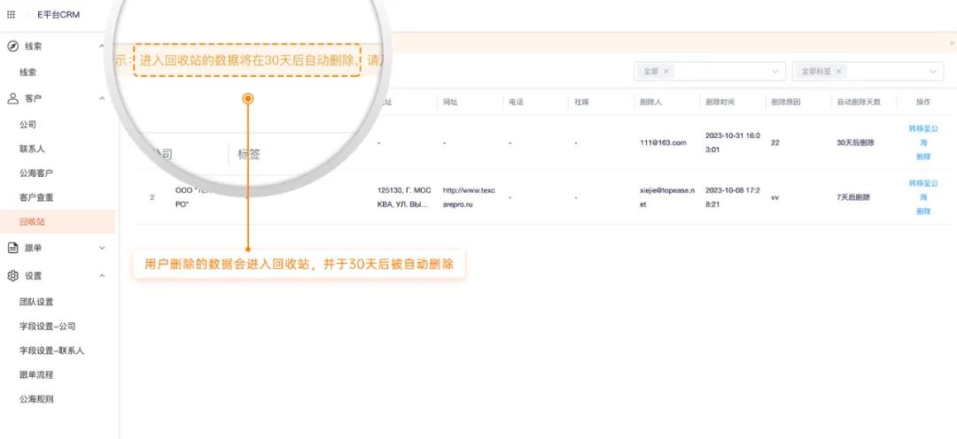
Task: Click the compass icon beside 线索 section
Action: (x=12, y=46)
